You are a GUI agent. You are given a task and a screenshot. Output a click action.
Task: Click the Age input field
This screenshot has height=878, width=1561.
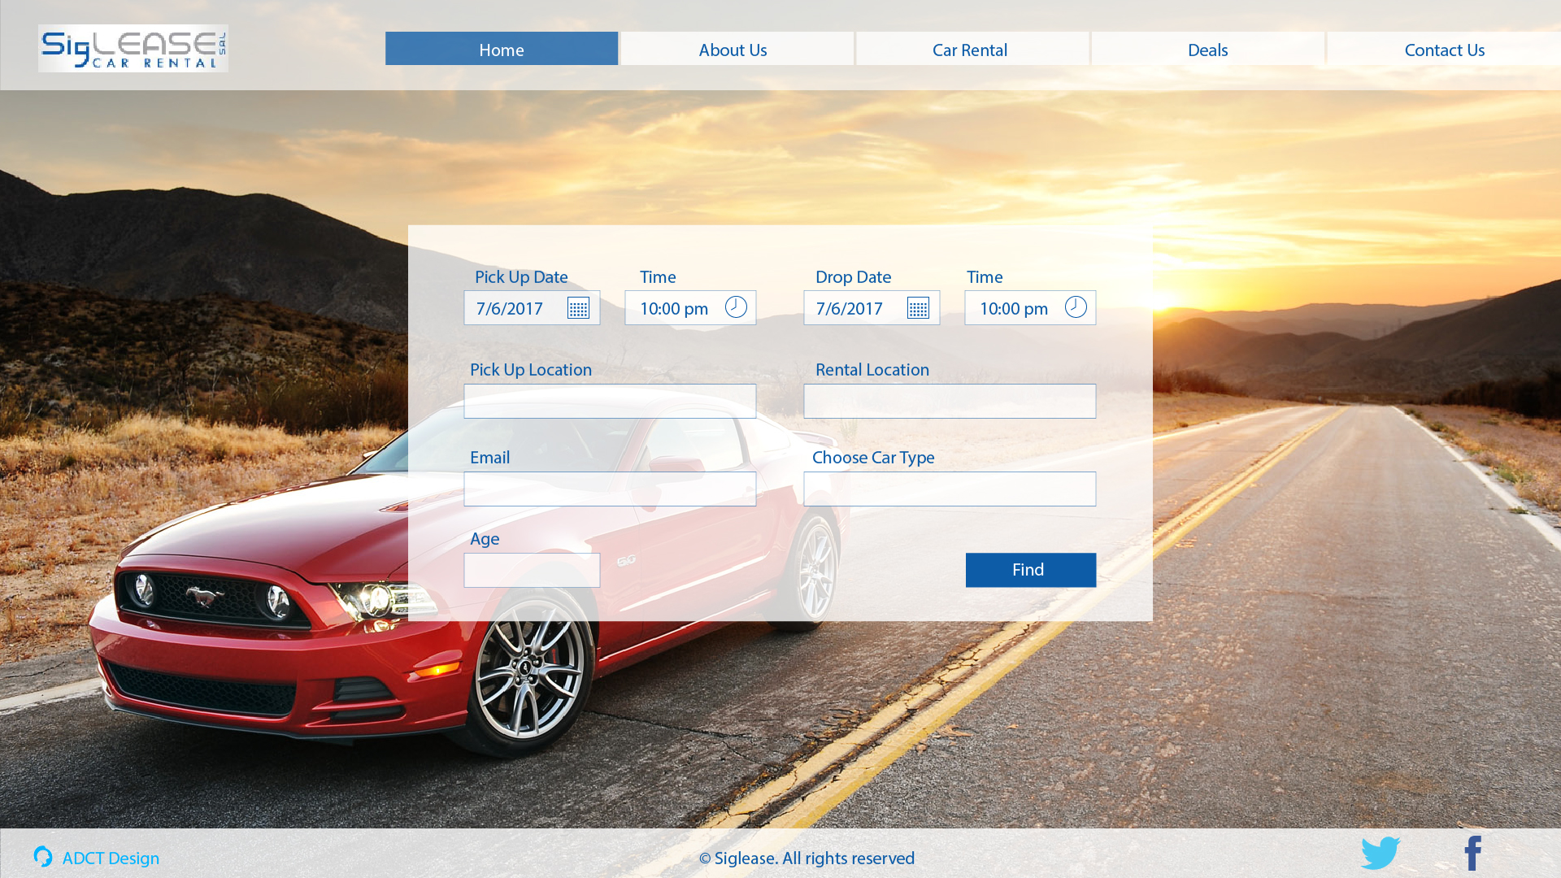(x=532, y=571)
